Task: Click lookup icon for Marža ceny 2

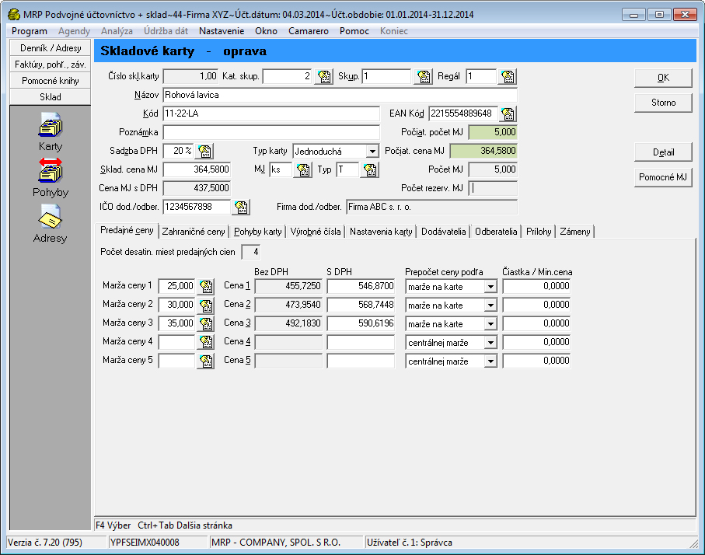Action: 206,305
